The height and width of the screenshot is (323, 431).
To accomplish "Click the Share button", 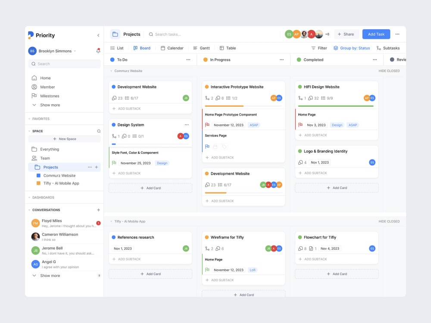I will point(346,34).
